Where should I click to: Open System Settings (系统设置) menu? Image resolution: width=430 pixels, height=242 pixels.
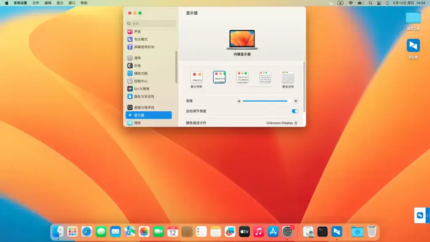point(20,3)
